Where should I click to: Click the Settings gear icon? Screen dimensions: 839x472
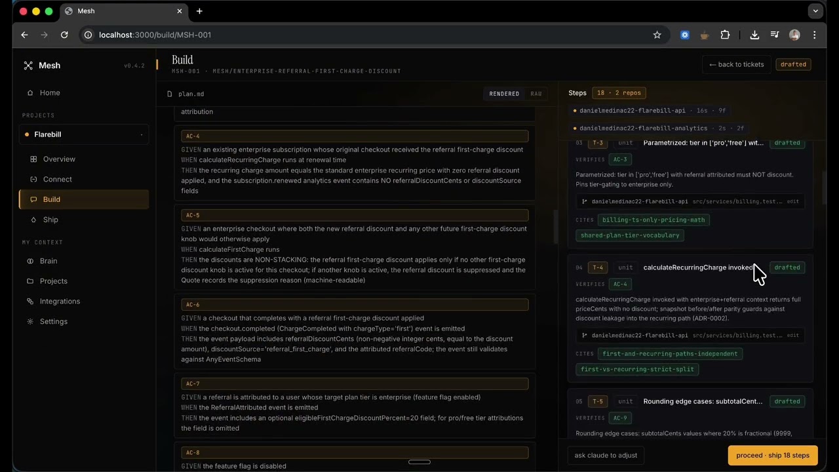click(30, 322)
